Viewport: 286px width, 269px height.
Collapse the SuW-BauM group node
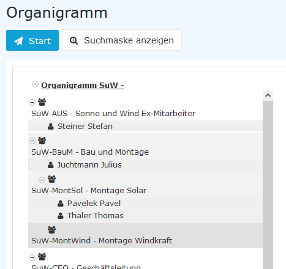pyautogui.click(x=32, y=141)
